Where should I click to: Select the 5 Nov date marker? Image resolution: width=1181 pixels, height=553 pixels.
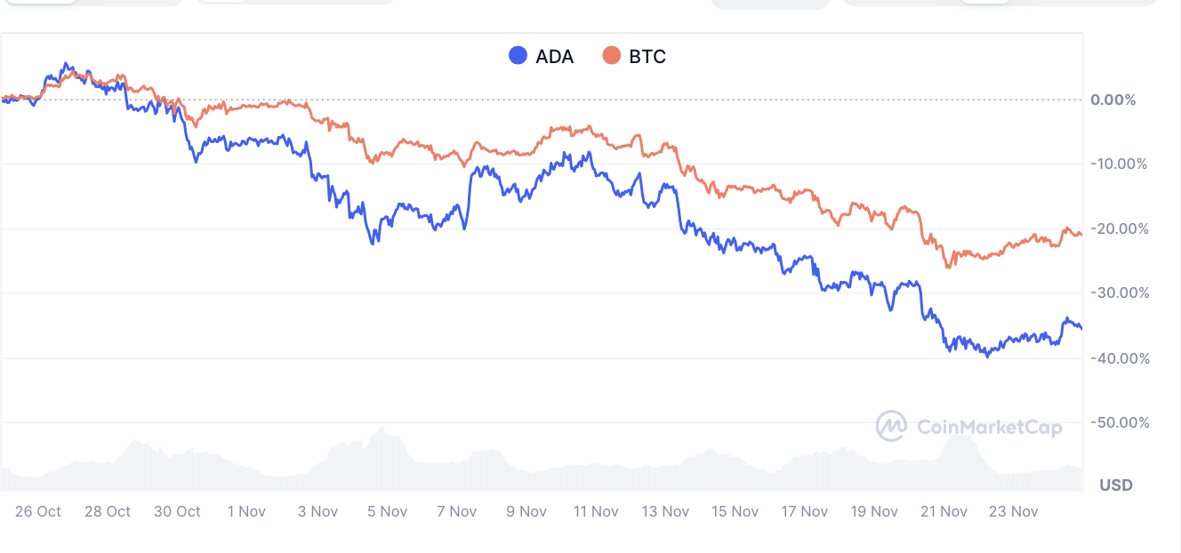387,511
